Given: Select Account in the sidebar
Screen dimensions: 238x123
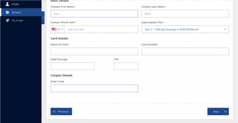Looking at the screenshot, I should pos(21,12).
